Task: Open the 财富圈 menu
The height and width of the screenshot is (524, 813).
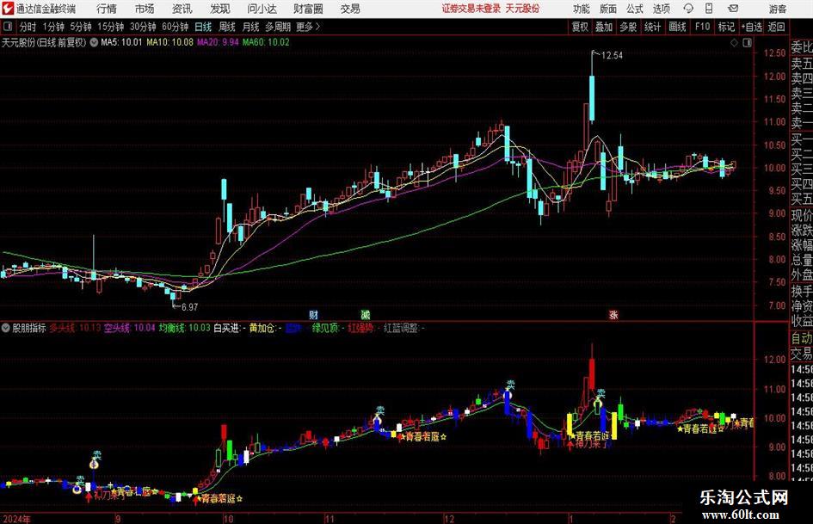Action: click(308, 9)
